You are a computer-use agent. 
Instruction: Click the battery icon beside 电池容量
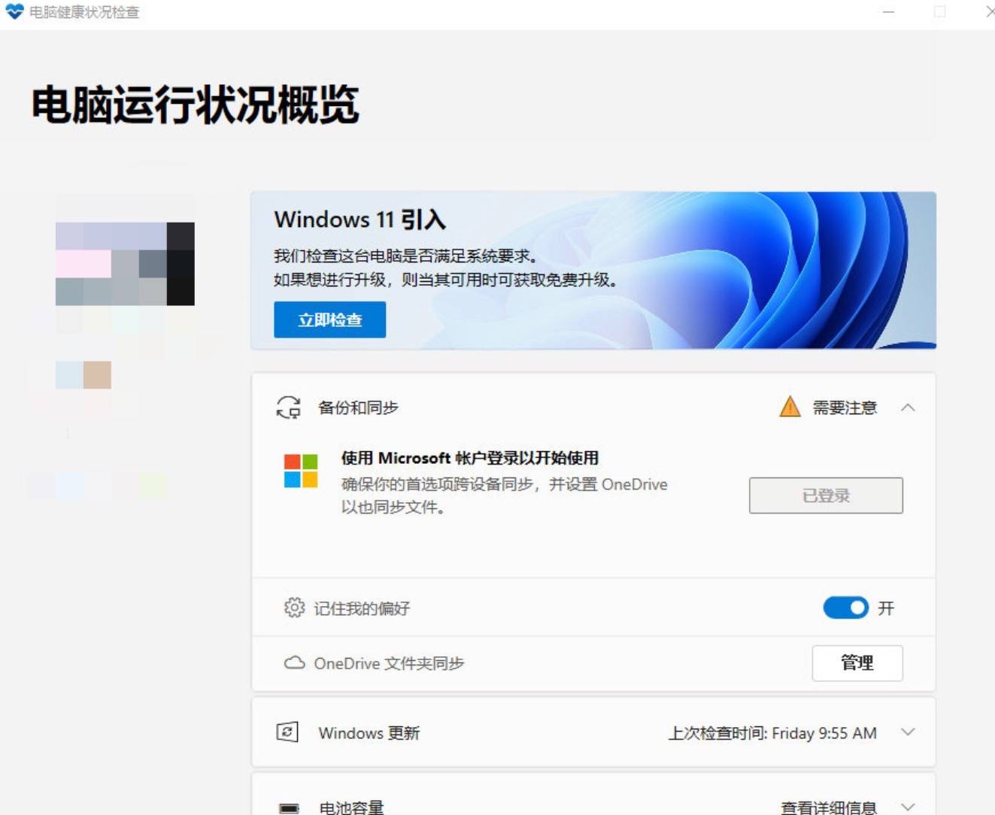(288, 807)
